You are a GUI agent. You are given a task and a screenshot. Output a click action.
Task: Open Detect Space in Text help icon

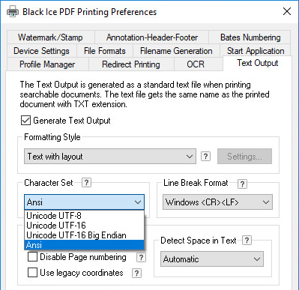247,241
